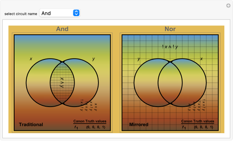The width and height of the screenshot is (233, 141).
Task: Click Canon Truth values heading in left panel
Action: 90,121
